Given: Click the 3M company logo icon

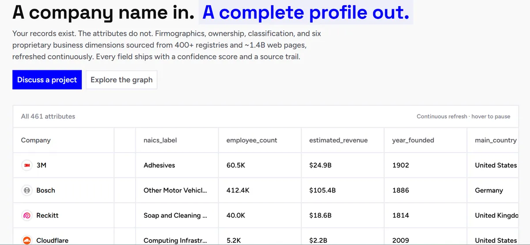Looking at the screenshot, I should [x=27, y=165].
